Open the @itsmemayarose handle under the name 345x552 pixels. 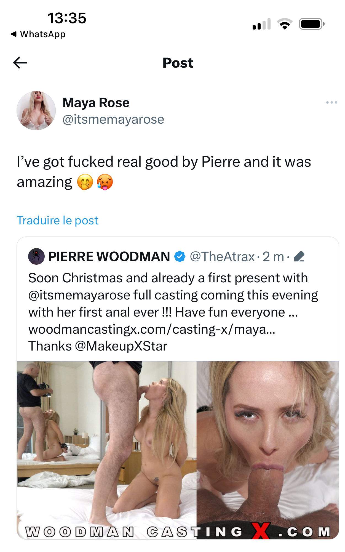pos(113,120)
